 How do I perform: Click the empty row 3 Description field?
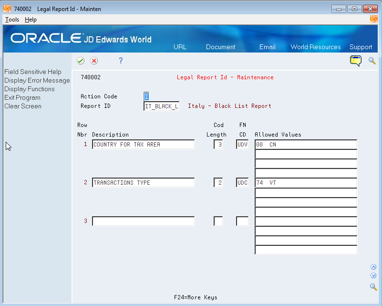(x=143, y=221)
